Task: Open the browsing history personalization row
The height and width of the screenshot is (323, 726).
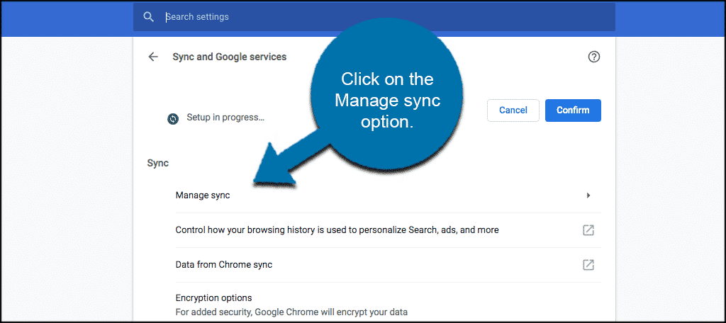Action: click(388, 230)
